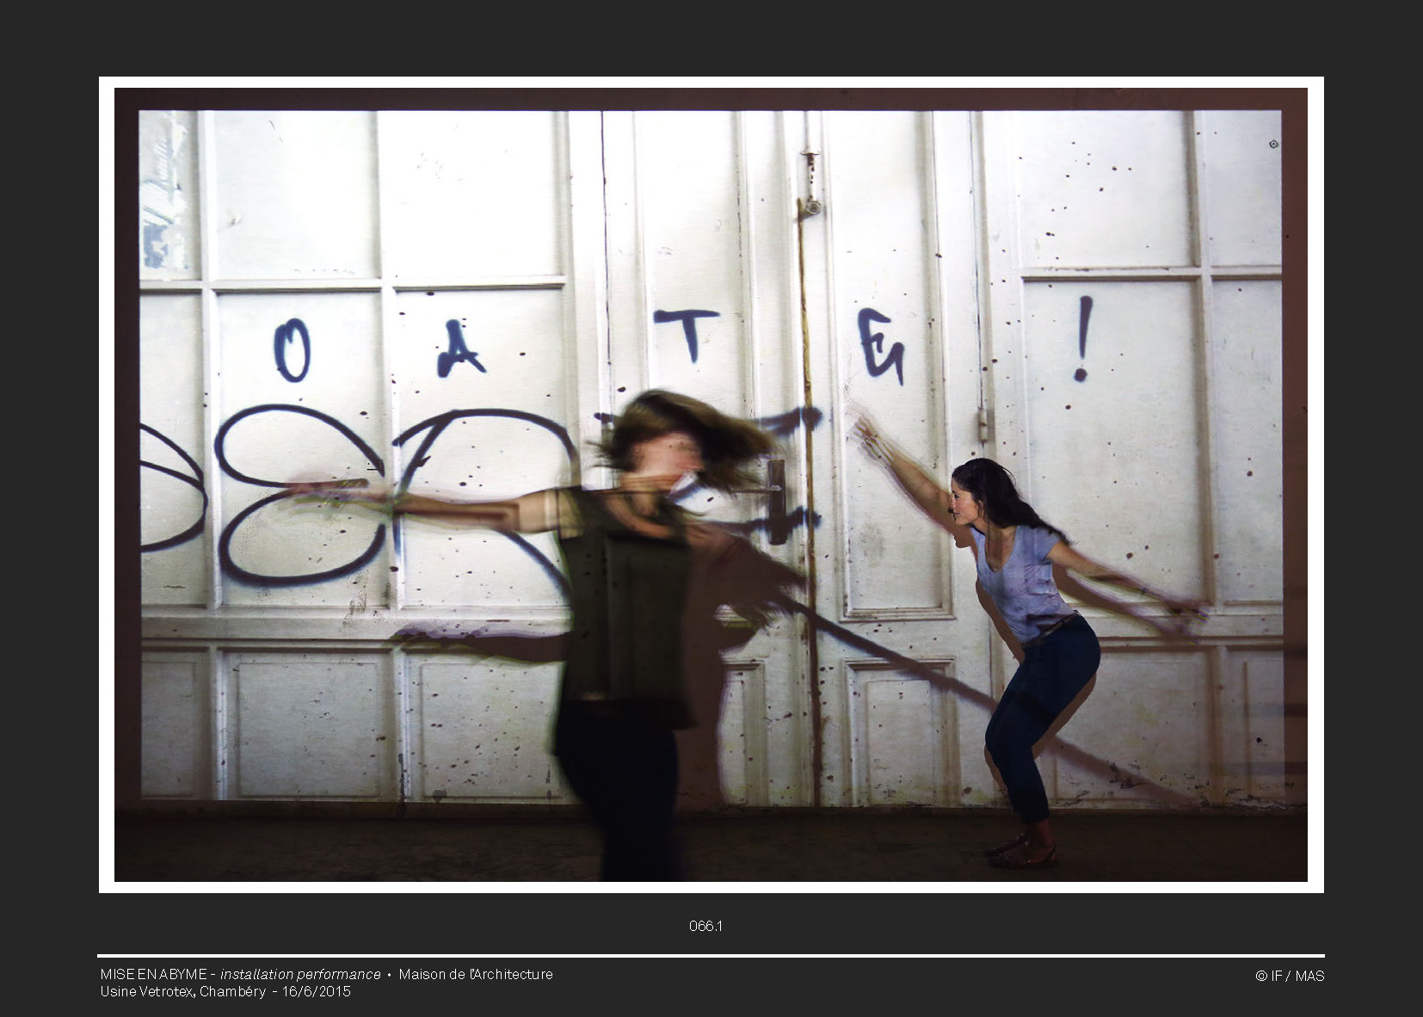Click the 16/6/2015 date in caption
Viewport: 1423px width, 1017px height.
click(x=317, y=991)
